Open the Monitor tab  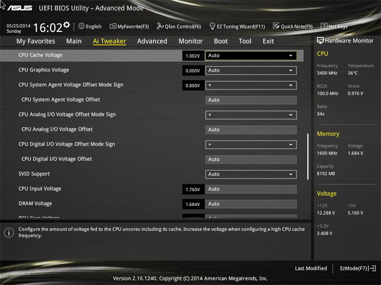pos(190,41)
